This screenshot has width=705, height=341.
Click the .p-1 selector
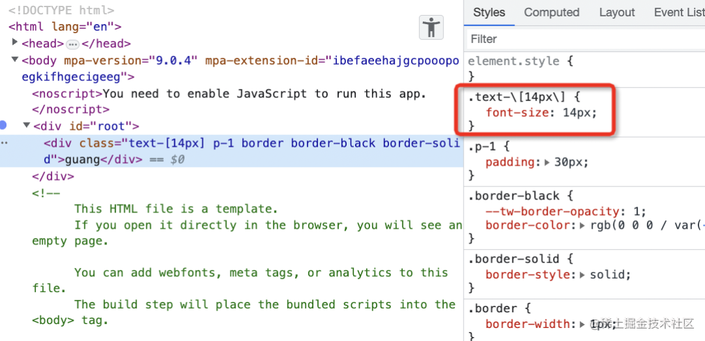coord(483,146)
